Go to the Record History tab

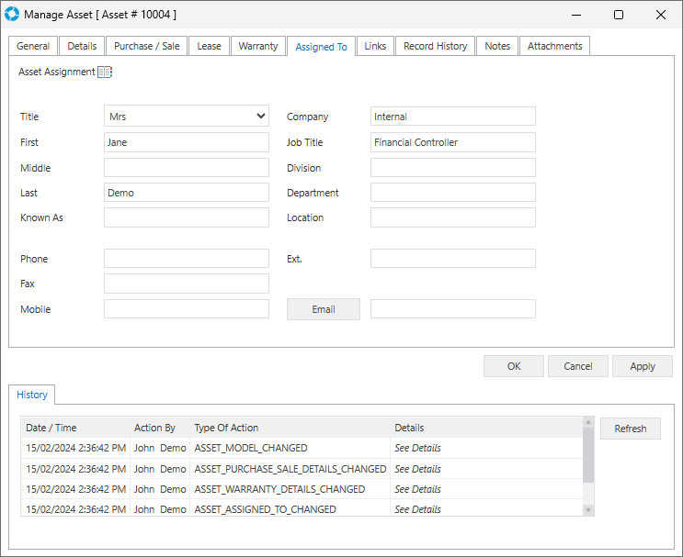tap(435, 46)
